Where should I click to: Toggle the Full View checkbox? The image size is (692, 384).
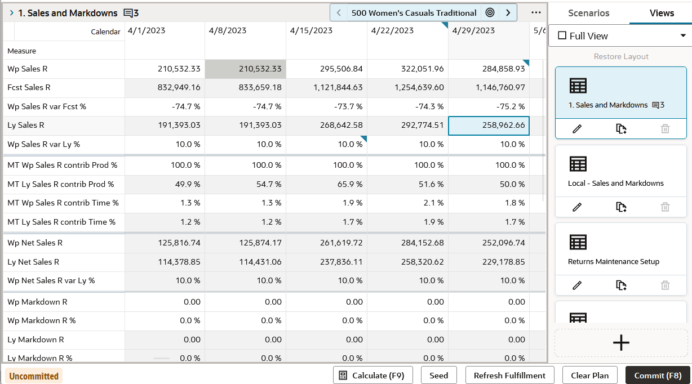click(562, 35)
